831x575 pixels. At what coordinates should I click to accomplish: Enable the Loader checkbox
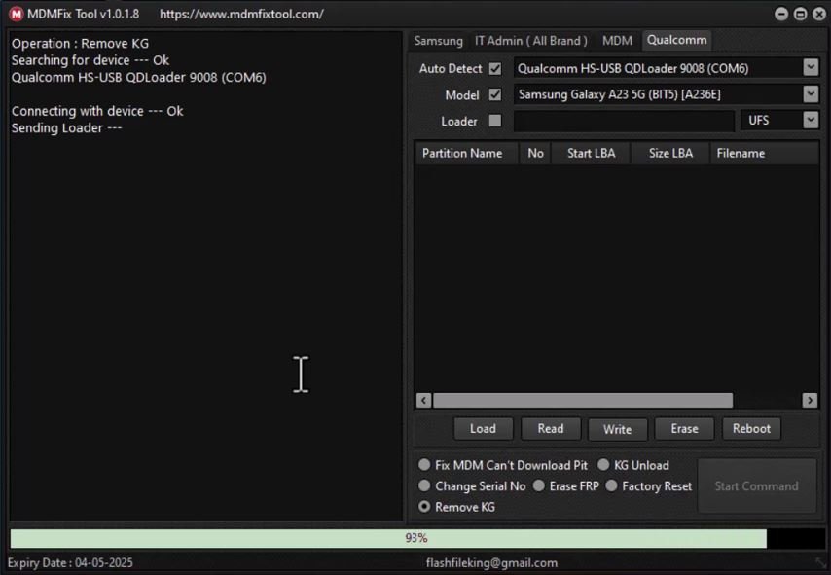click(x=495, y=121)
